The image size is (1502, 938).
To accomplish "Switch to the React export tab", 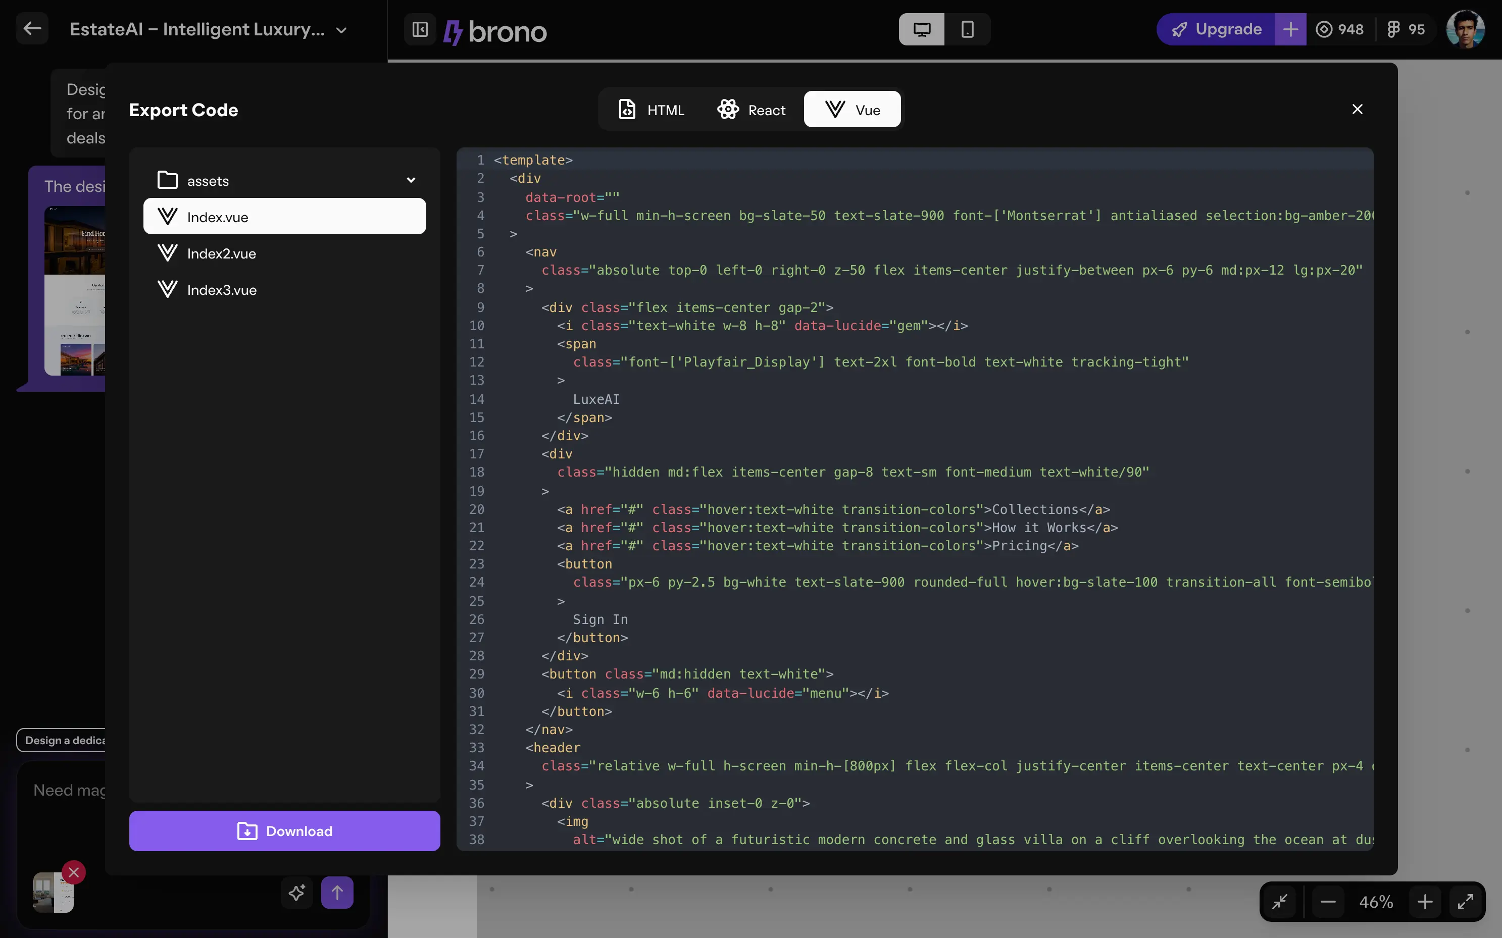I will pos(752,109).
